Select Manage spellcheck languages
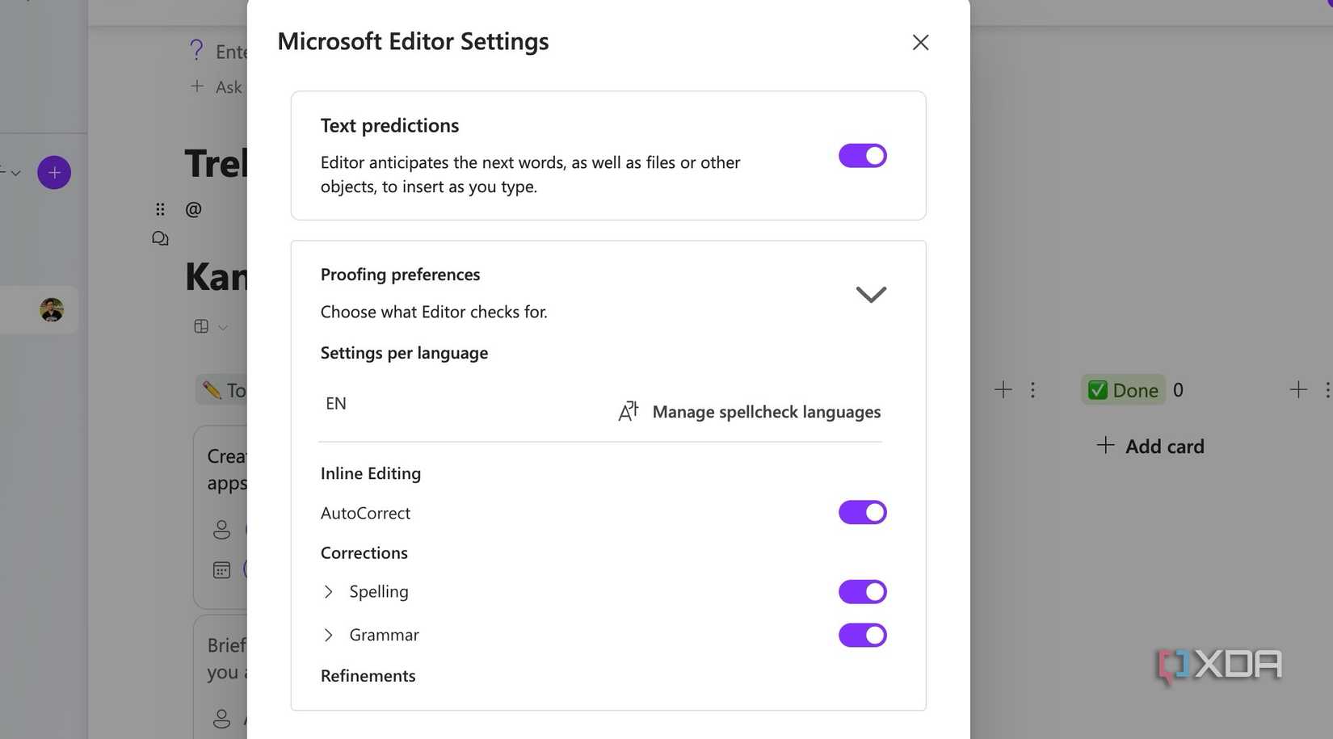 pyautogui.click(x=764, y=411)
